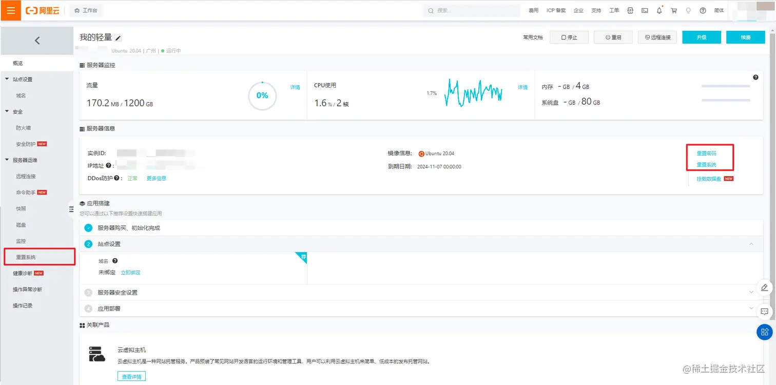This screenshot has height=385, width=776.
Task: Open the notifications bell icon
Action: point(659,10)
